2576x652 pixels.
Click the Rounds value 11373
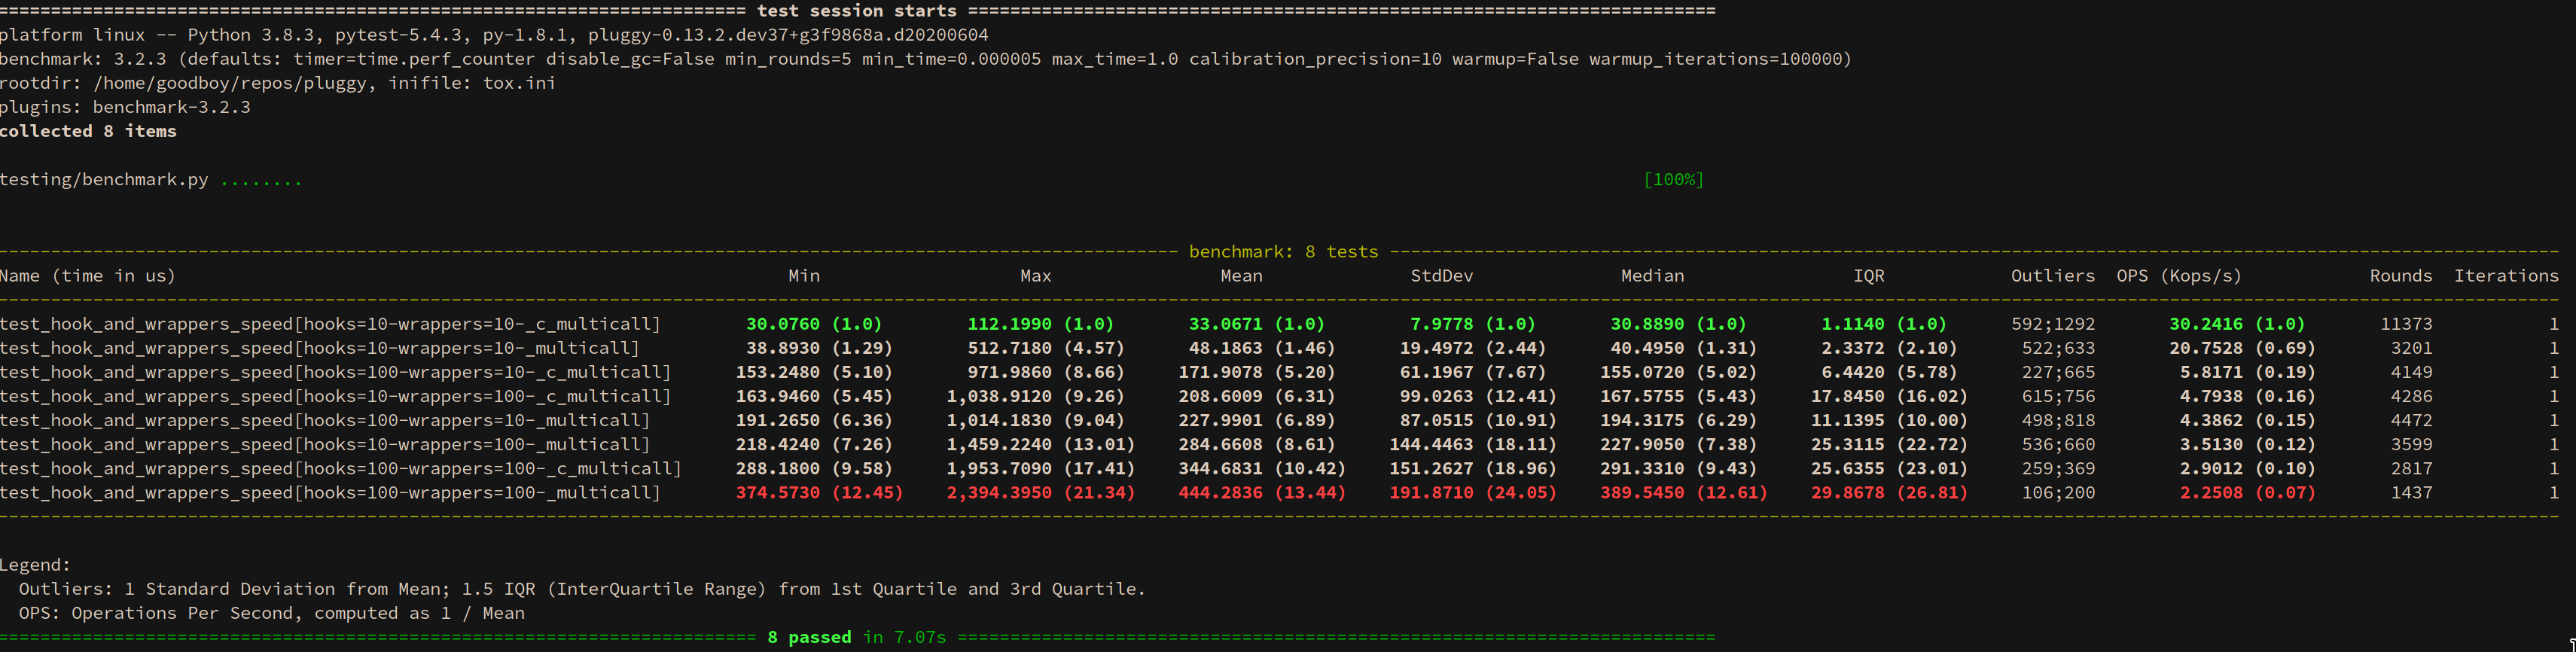2406,324
